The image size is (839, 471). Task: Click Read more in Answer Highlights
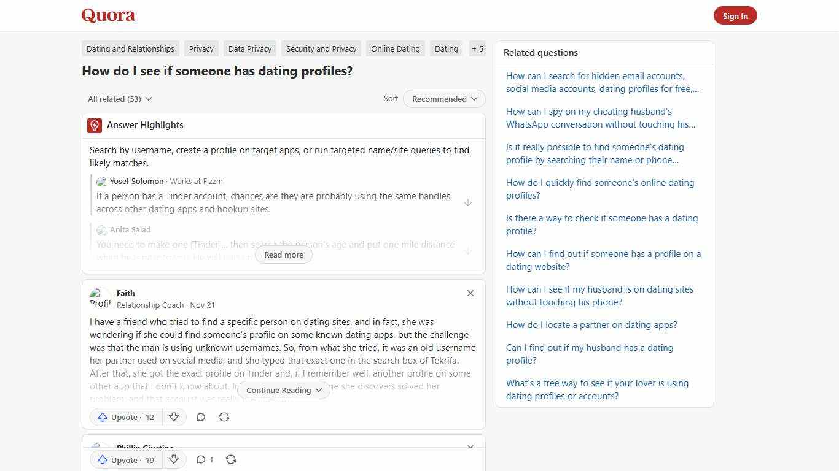[x=283, y=255]
